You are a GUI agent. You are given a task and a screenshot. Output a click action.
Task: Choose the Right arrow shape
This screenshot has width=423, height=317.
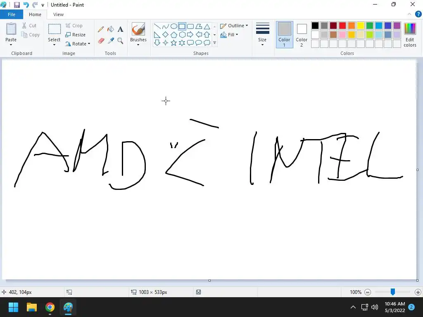coord(190,35)
